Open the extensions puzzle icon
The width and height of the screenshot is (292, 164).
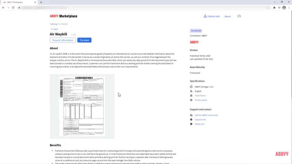pos(274,8)
